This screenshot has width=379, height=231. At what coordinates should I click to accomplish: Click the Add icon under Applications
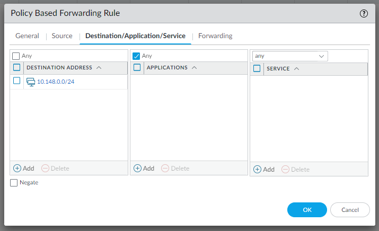tap(137, 168)
